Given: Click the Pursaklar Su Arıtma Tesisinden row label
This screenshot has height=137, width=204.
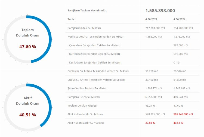Looking at the screenshot, I should [98, 71].
